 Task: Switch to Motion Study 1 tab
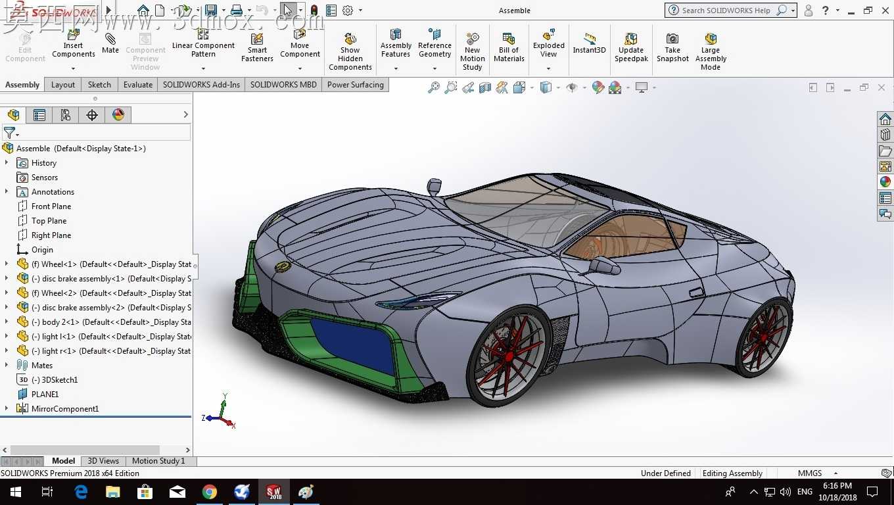click(x=158, y=461)
